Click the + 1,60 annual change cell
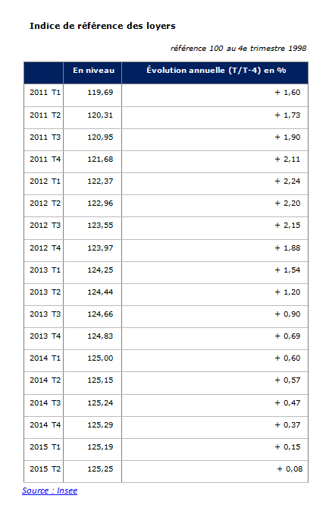 287,93
